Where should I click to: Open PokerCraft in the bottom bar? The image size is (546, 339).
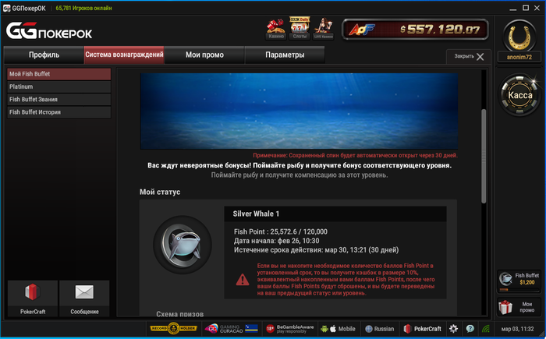[x=422, y=329]
